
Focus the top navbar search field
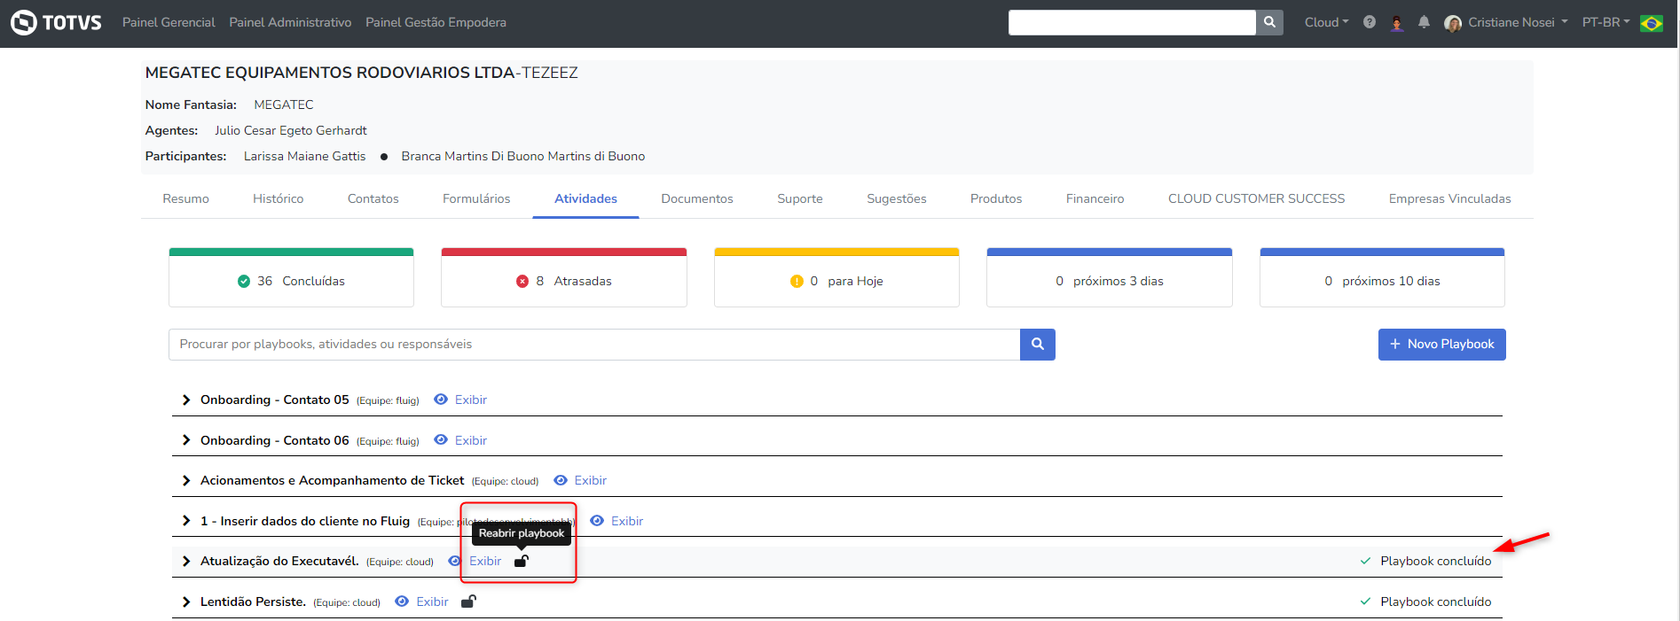tap(1132, 22)
